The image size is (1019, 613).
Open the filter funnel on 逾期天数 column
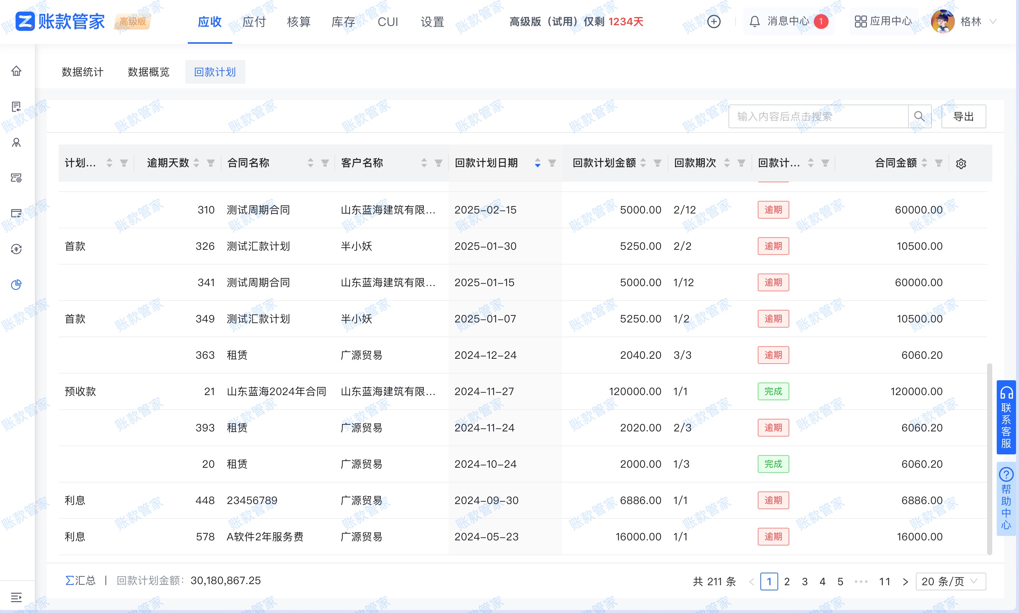[x=210, y=163]
